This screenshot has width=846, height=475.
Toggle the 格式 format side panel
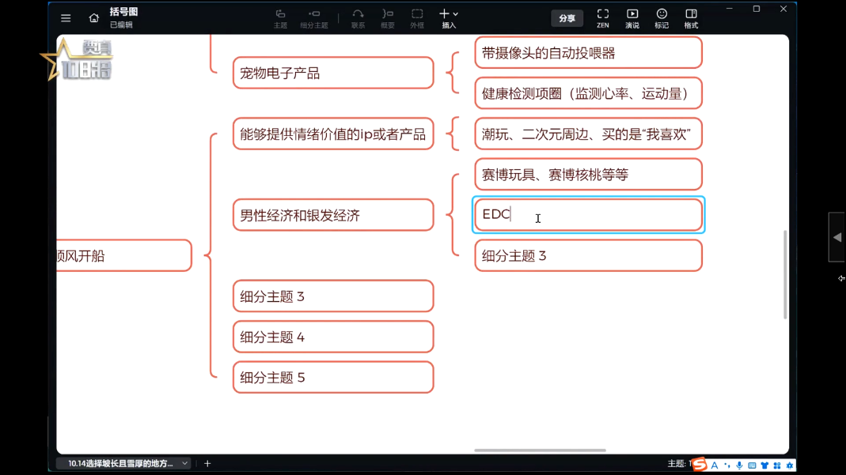click(x=691, y=18)
